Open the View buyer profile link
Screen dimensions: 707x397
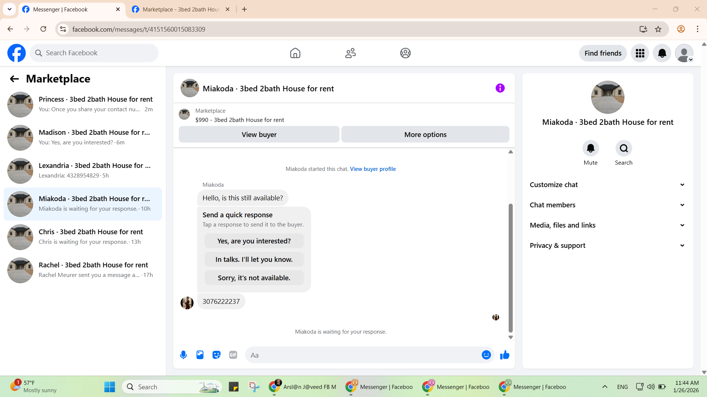(373, 169)
